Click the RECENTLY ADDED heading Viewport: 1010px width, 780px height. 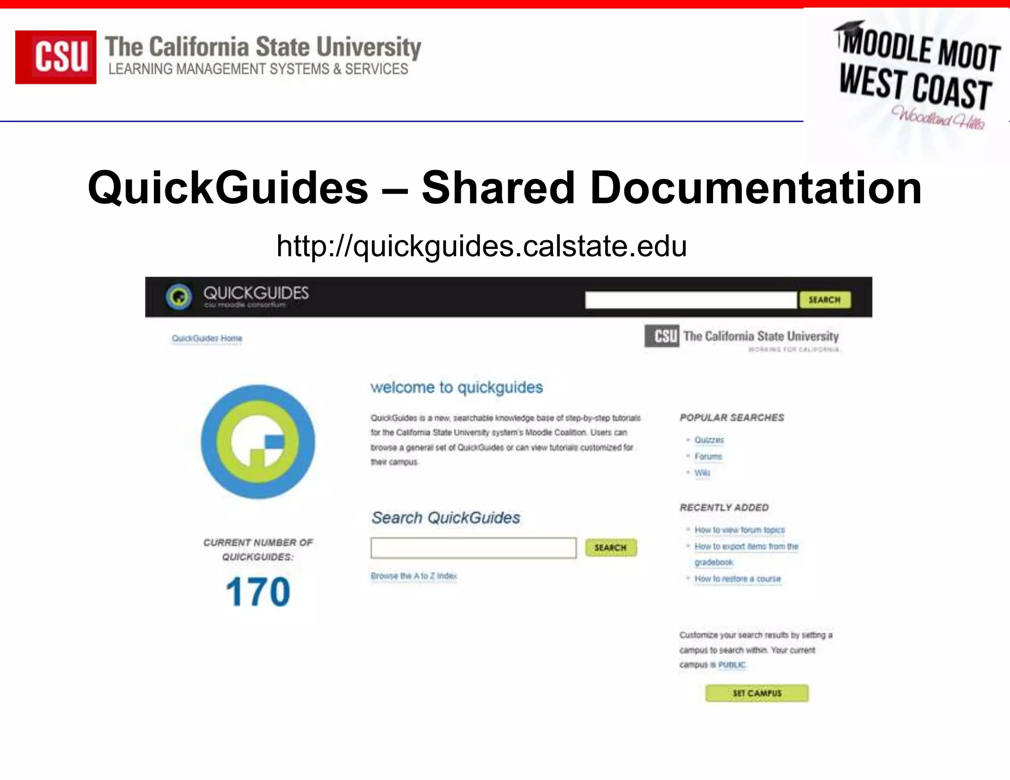pos(724,507)
